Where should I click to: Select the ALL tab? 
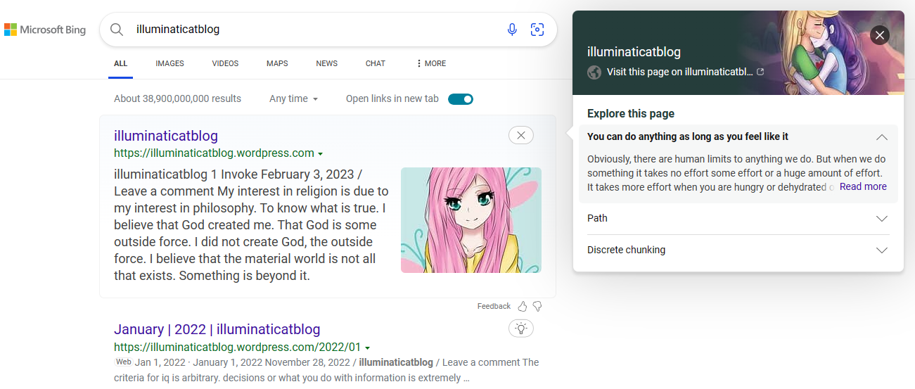[121, 63]
